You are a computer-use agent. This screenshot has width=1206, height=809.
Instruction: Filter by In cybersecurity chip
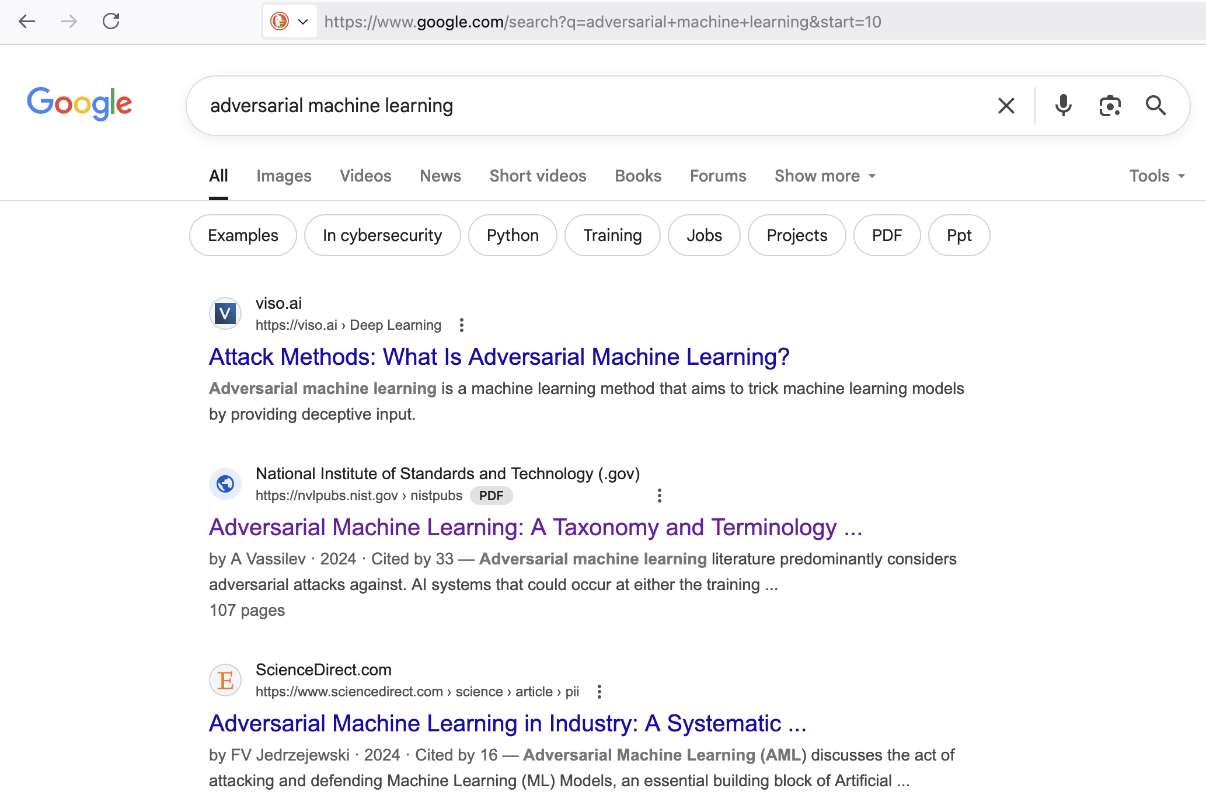click(382, 235)
